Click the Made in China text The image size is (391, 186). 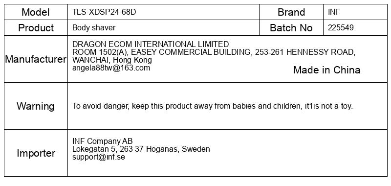click(326, 70)
